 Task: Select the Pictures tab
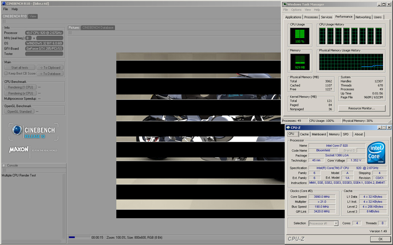[x=74, y=28]
